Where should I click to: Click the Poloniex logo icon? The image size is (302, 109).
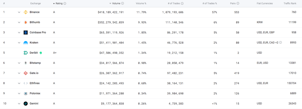pyautogui.click(x=26, y=93)
